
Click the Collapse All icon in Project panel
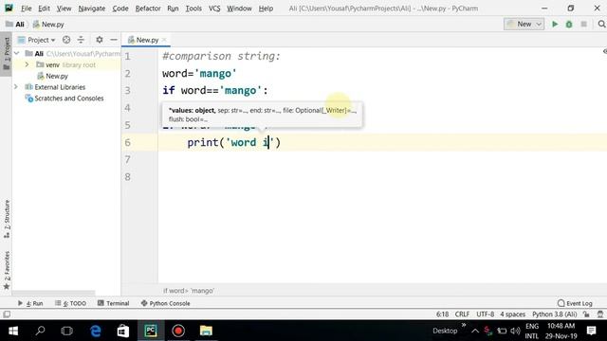[x=81, y=40]
